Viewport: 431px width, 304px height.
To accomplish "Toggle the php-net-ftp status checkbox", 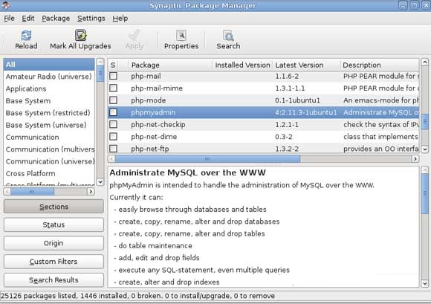I will click(x=113, y=149).
